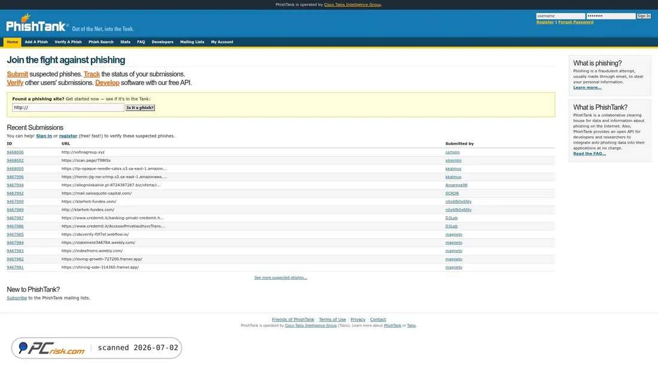This screenshot has width=658, height=370.
Task: Click the 'Is it a phish?' button
Action: tap(140, 108)
